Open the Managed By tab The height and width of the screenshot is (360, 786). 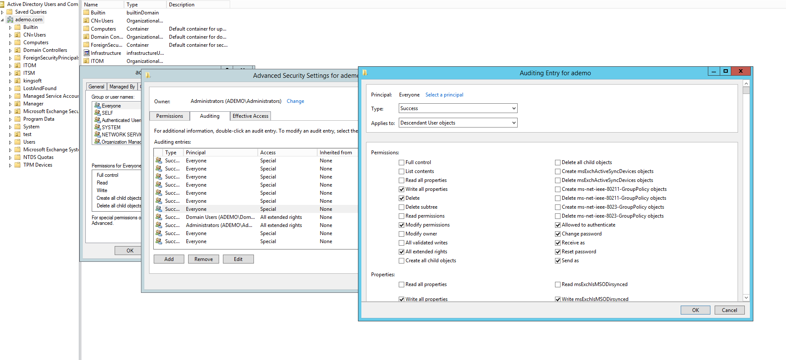(x=122, y=87)
